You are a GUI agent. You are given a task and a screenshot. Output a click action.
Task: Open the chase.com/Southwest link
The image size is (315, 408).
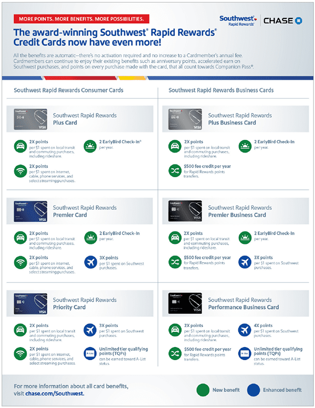(x=55, y=393)
